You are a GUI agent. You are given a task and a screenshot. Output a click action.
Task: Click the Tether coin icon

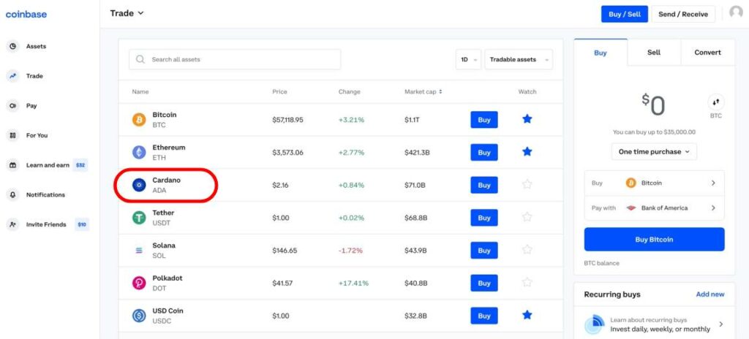(139, 218)
